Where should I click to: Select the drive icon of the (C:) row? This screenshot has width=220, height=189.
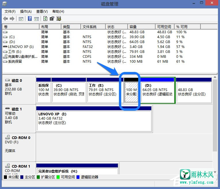coord(5,37)
